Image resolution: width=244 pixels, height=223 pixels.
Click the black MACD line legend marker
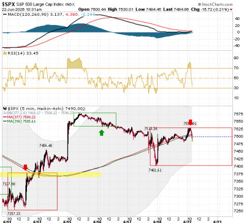pos(5,15)
